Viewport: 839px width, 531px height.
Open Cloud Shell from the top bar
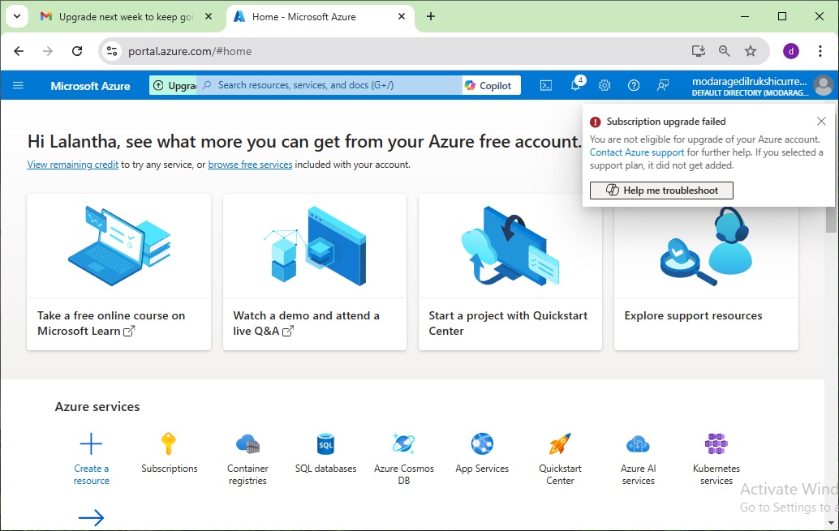click(x=546, y=86)
